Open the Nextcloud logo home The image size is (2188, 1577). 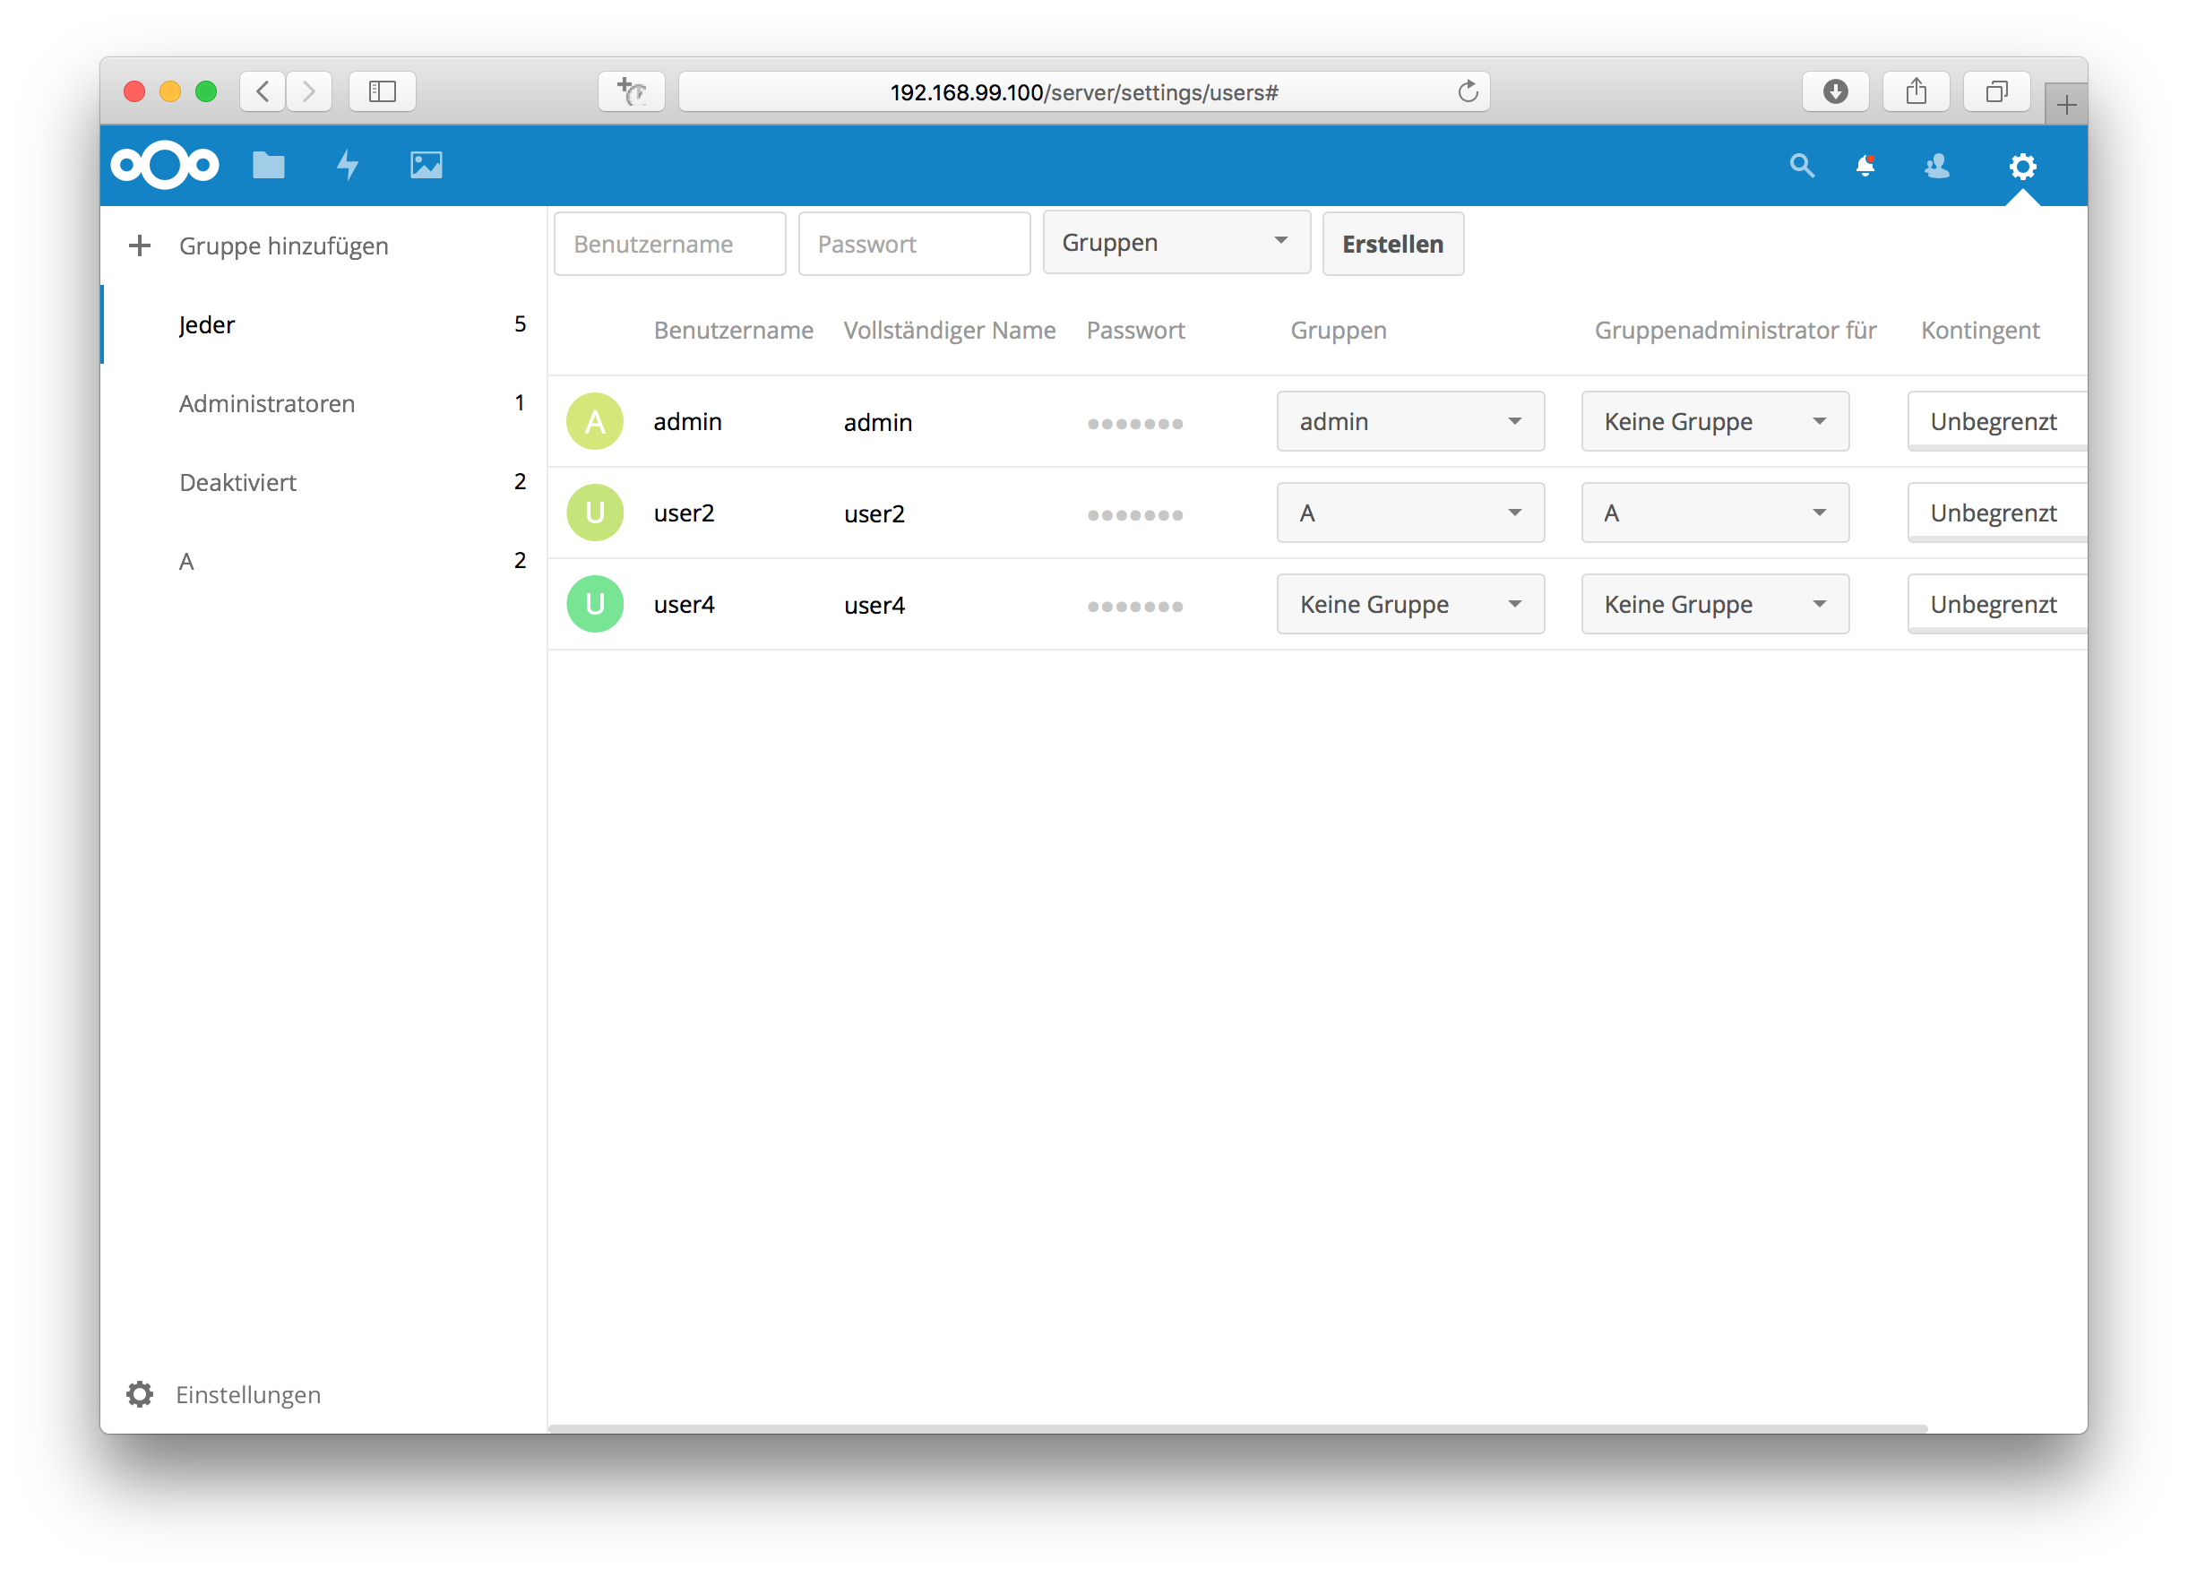(x=165, y=165)
